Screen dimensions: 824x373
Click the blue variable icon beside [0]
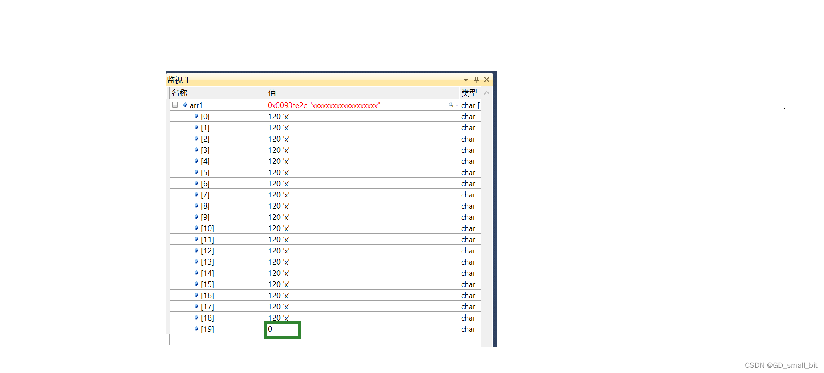196,116
